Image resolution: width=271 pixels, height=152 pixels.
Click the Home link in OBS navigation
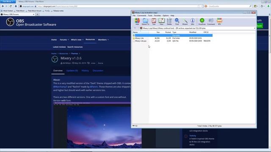pos(54,40)
